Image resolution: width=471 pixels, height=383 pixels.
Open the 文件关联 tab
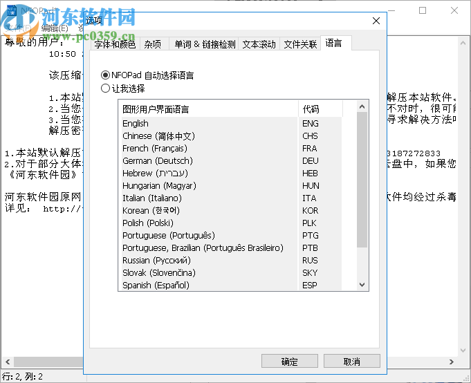[300, 44]
